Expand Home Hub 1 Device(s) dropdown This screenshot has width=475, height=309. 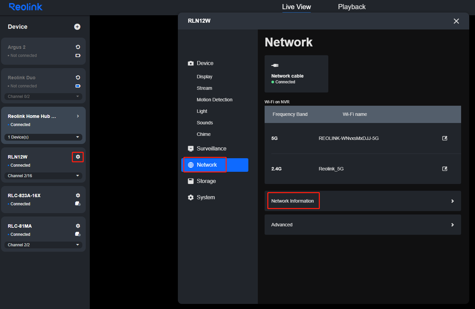(43, 137)
